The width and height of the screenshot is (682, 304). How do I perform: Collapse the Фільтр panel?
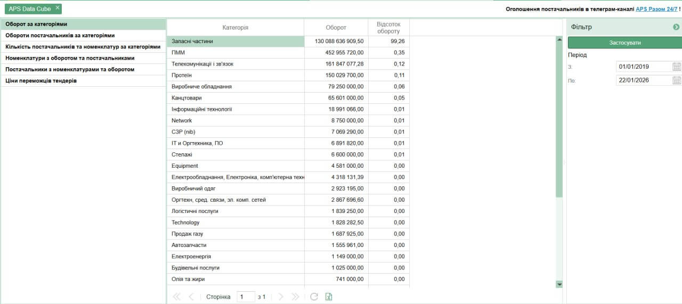point(676,27)
